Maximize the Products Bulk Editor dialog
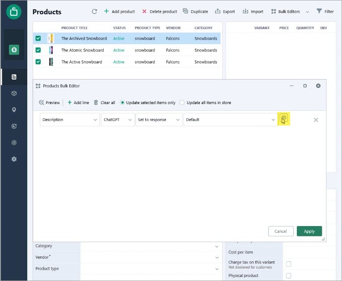 tap(305, 86)
